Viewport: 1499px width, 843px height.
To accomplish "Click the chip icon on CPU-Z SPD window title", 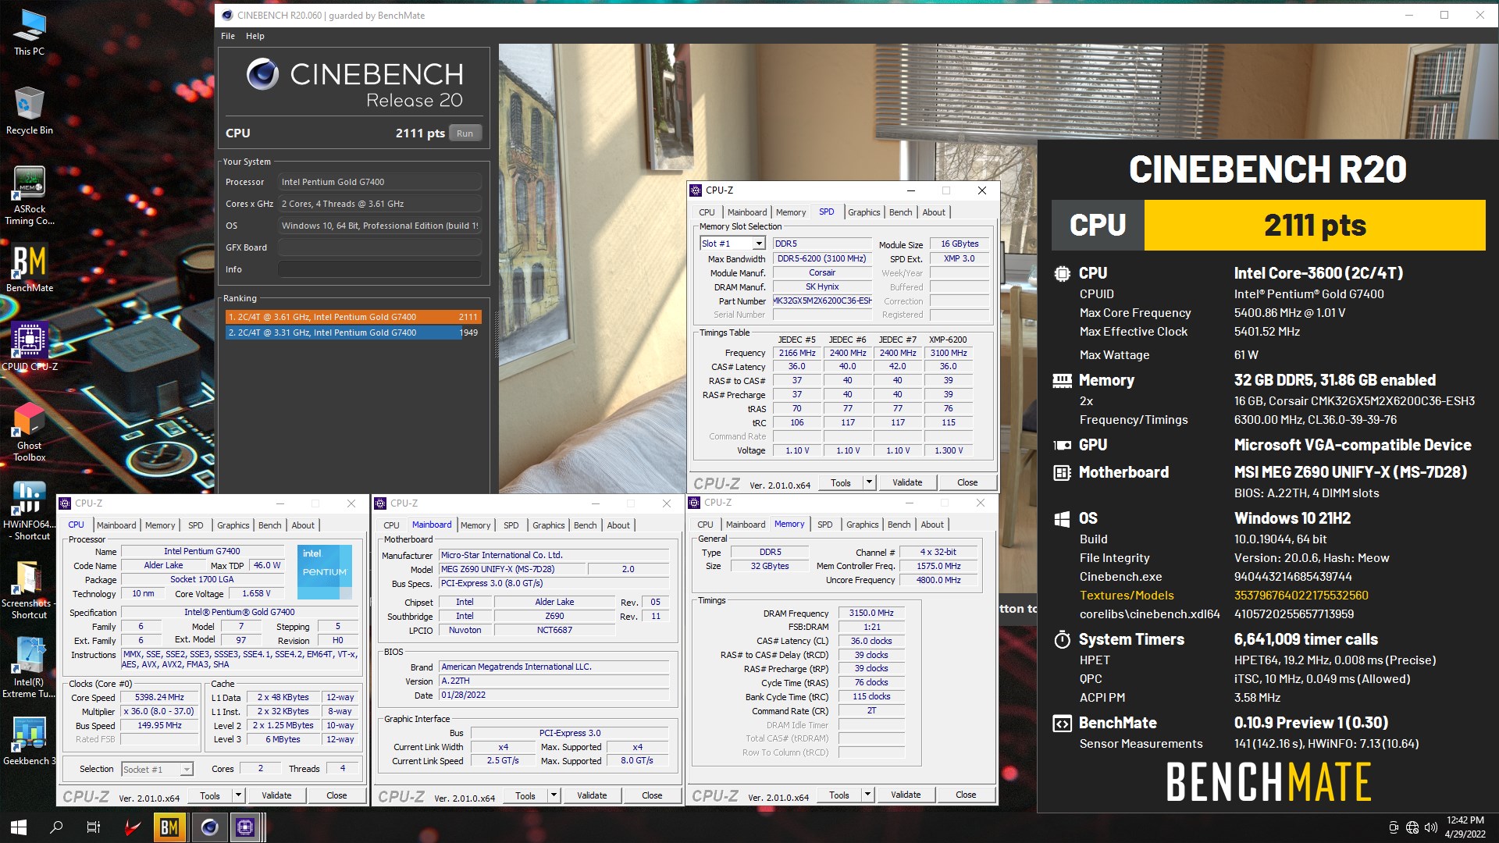I will click(x=695, y=190).
